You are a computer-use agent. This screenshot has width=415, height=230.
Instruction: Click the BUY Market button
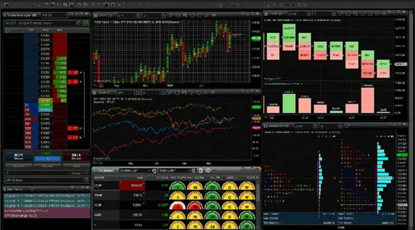18,156
